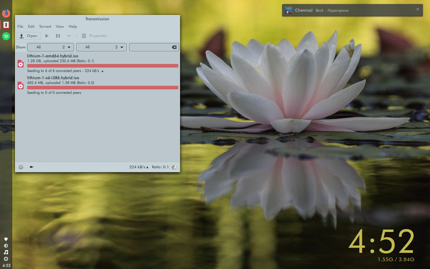Click "Seeding to 6 of 6 connected peers" status

pos(54,71)
